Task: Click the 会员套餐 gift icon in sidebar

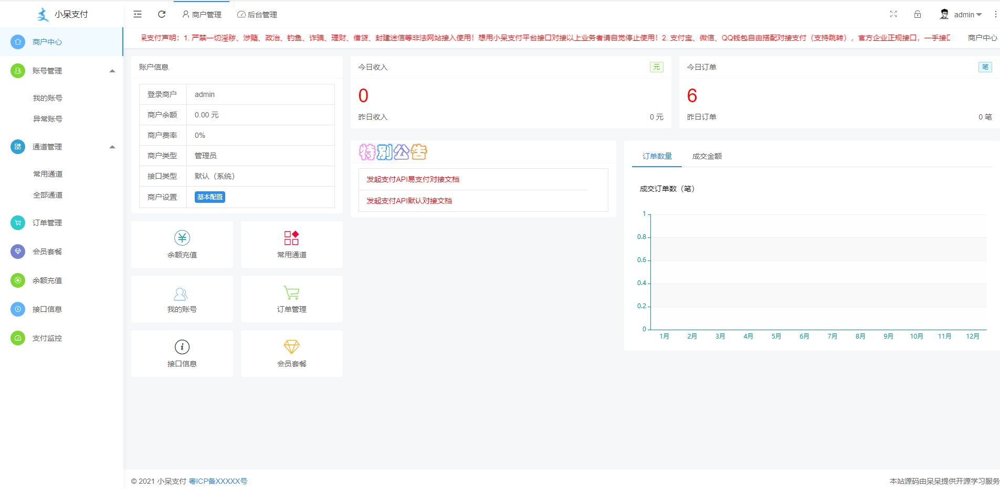Action: (17, 252)
